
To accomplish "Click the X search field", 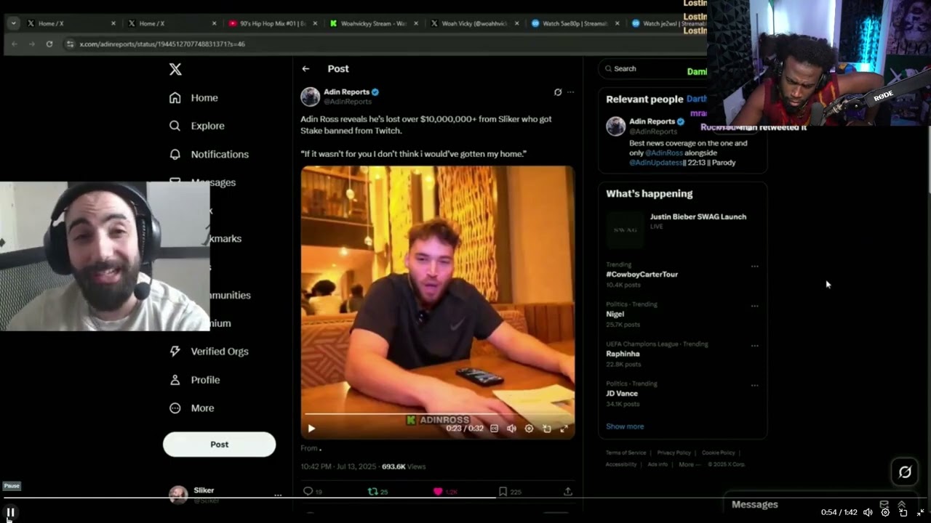I will tap(651, 68).
